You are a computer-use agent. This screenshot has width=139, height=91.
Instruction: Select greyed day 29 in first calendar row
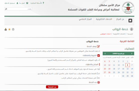pyautogui.click(x=132, y=61)
